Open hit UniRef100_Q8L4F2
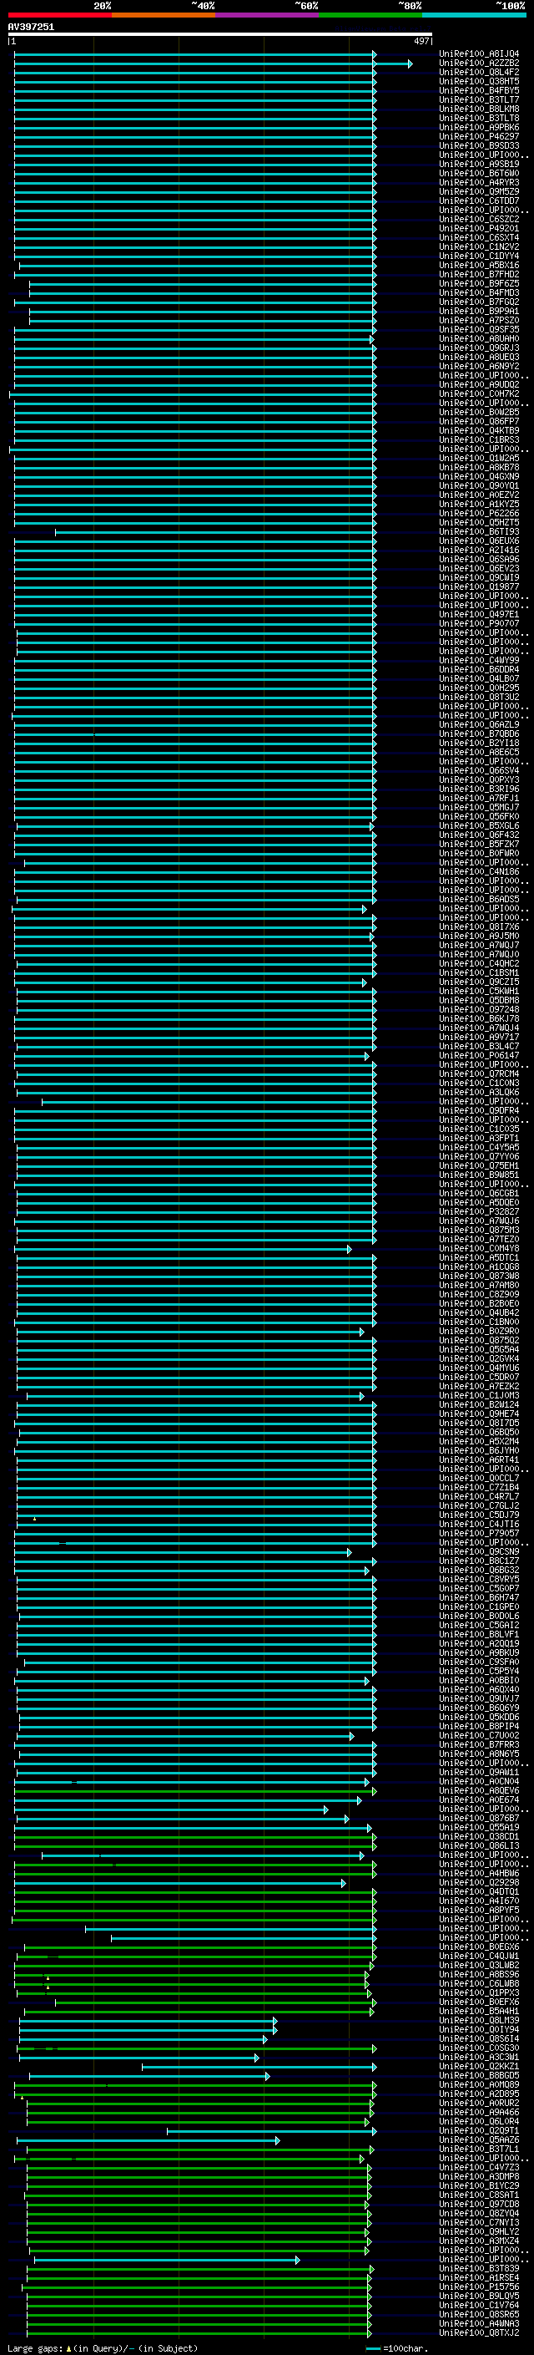Image resolution: width=534 pixels, height=2355 pixels. [x=479, y=72]
